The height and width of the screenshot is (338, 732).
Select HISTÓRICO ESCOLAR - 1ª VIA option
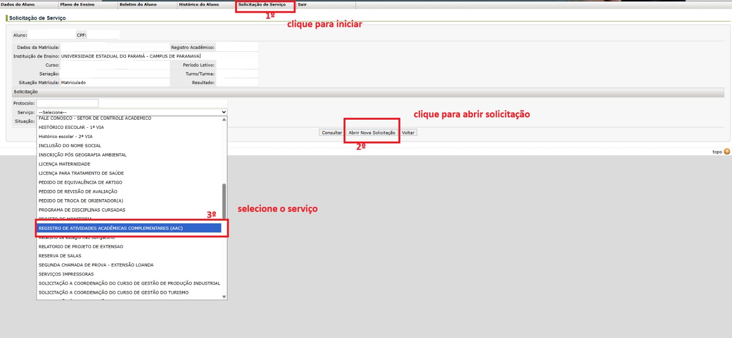tap(71, 127)
